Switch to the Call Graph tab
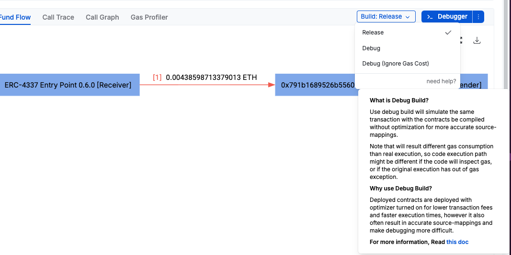 click(x=102, y=17)
